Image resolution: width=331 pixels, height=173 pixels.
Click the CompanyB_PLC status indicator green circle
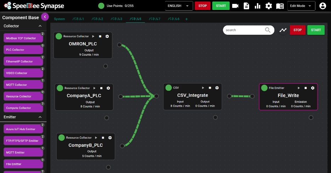click(x=62, y=138)
